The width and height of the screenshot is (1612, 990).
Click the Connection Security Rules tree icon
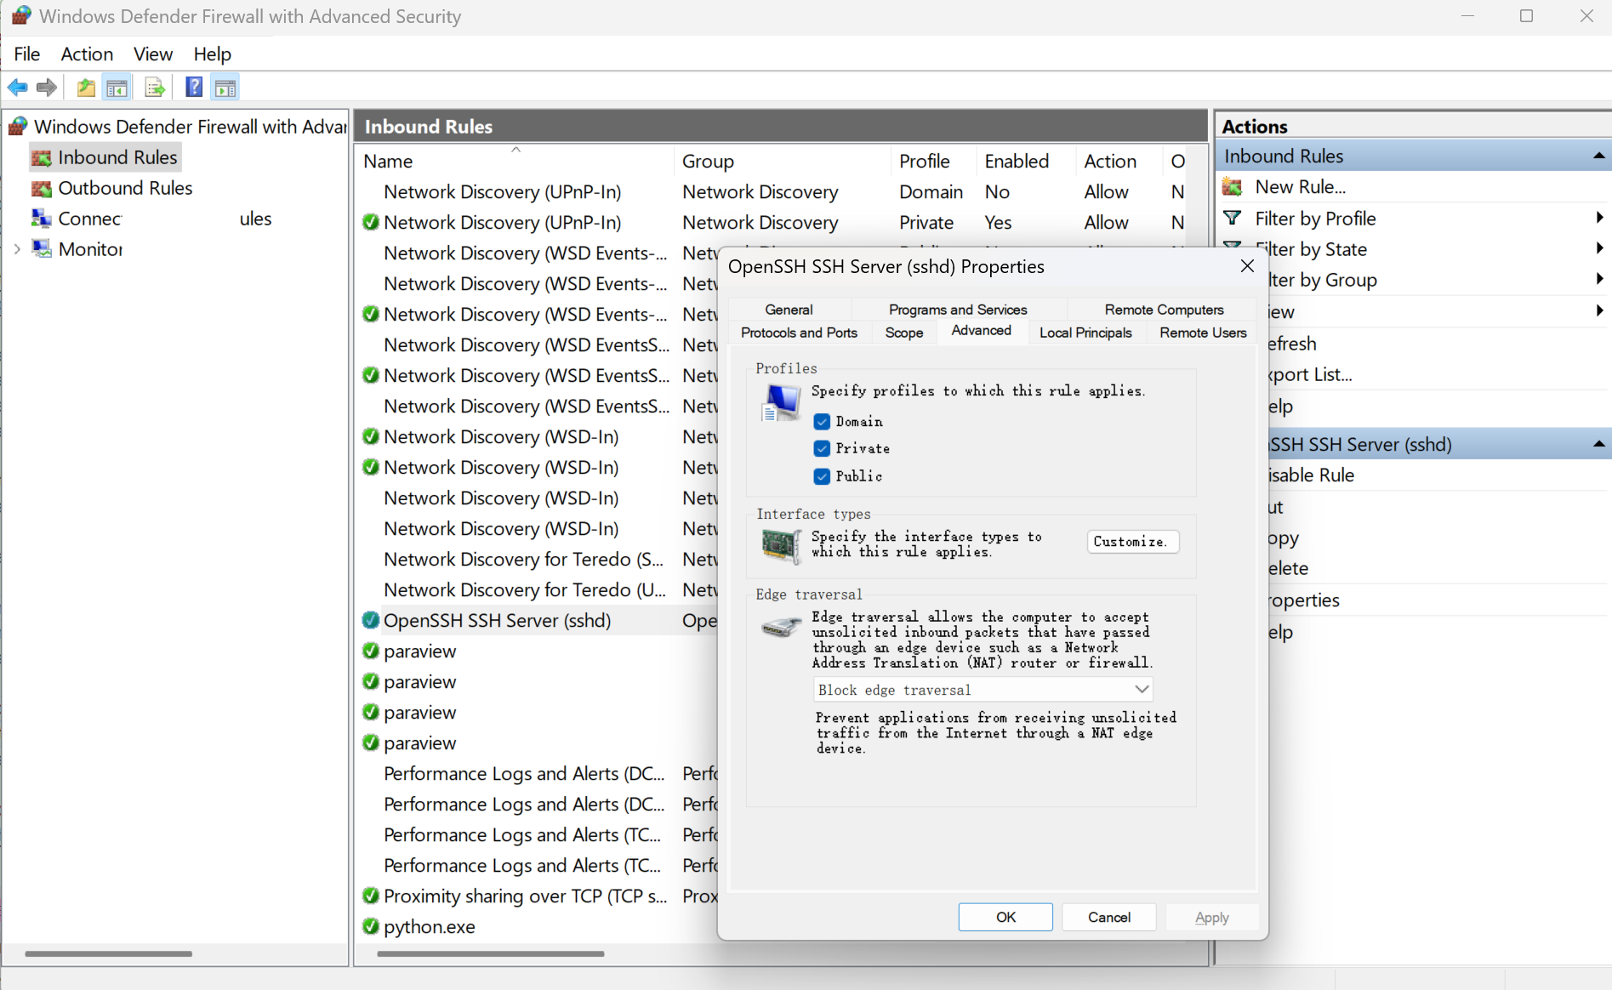tap(41, 219)
